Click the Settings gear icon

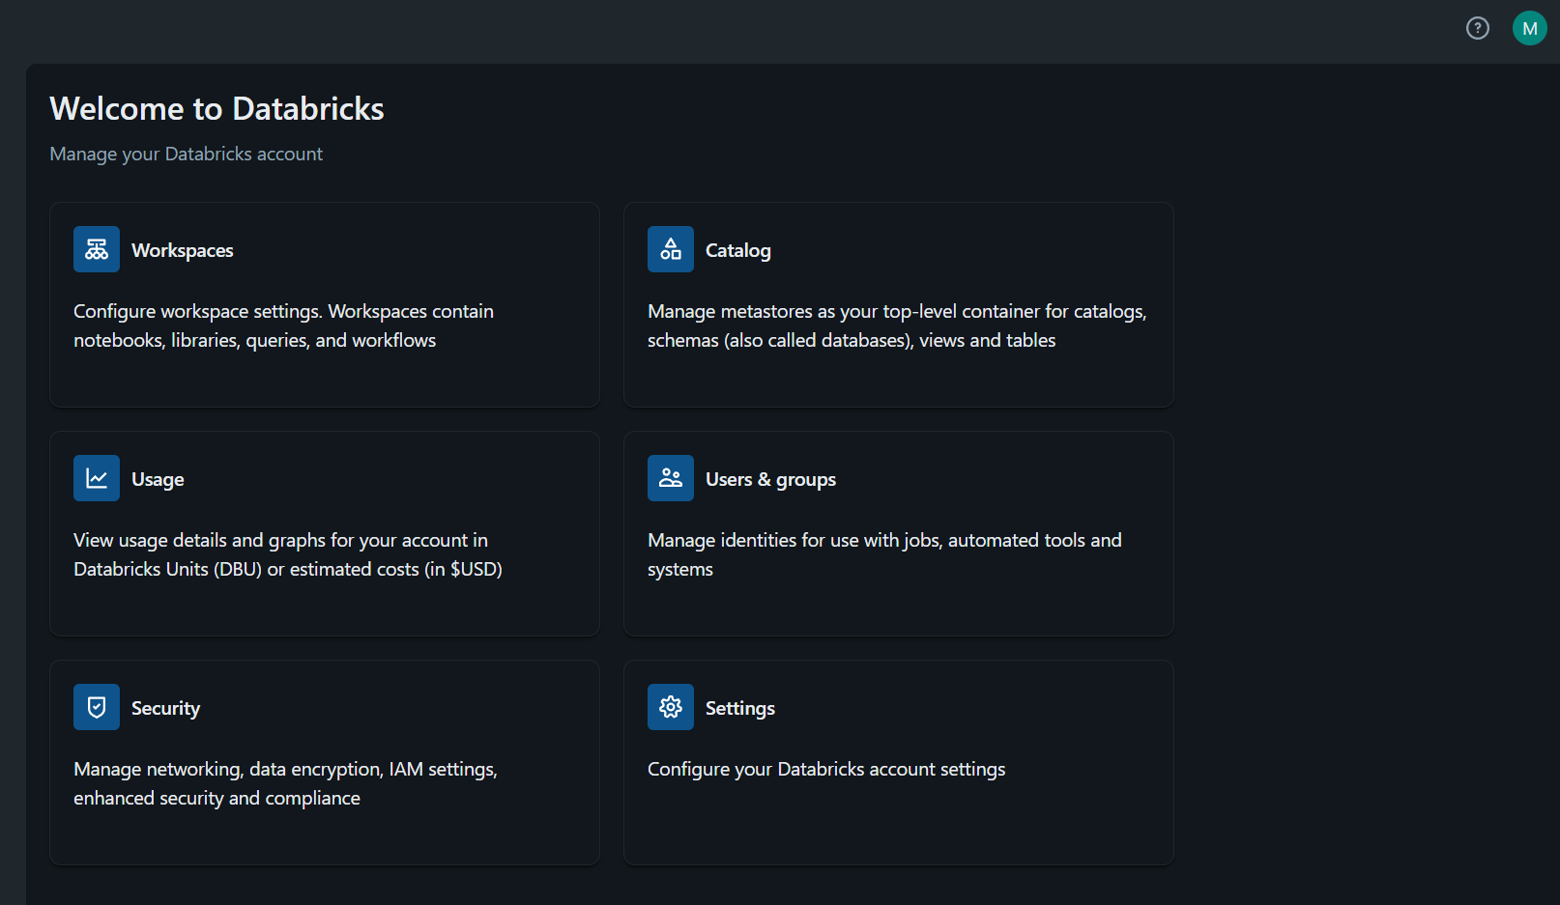click(x=671, y=707)
